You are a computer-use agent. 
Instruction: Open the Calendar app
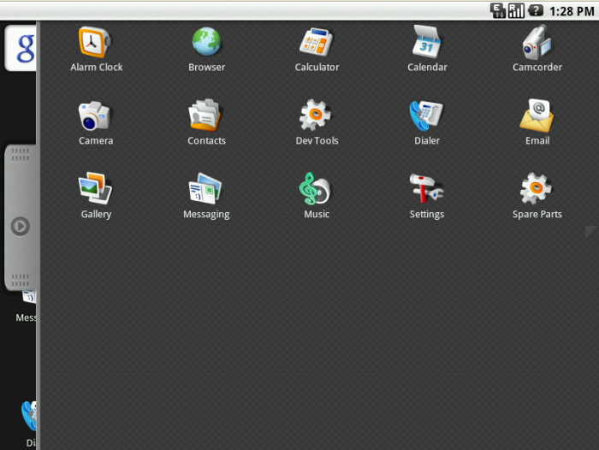[427, 49]
